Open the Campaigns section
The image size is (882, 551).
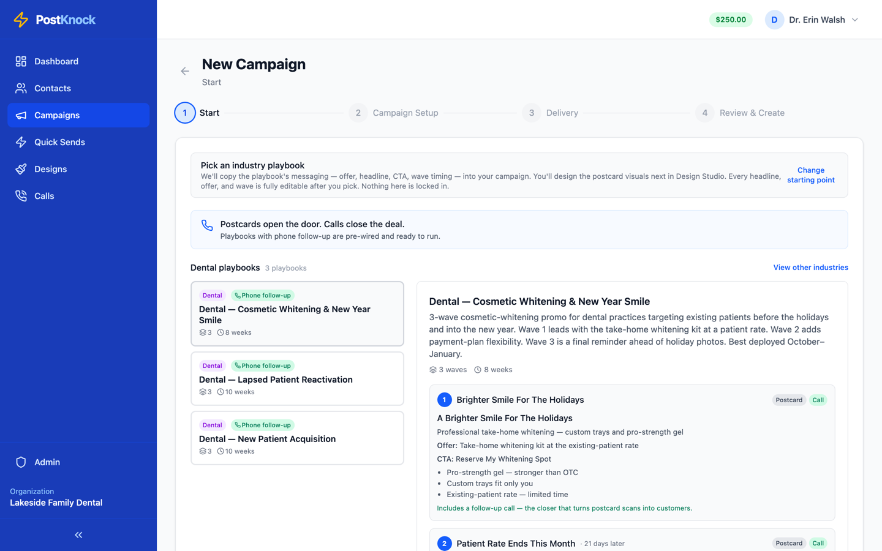[x=78, y=115]
